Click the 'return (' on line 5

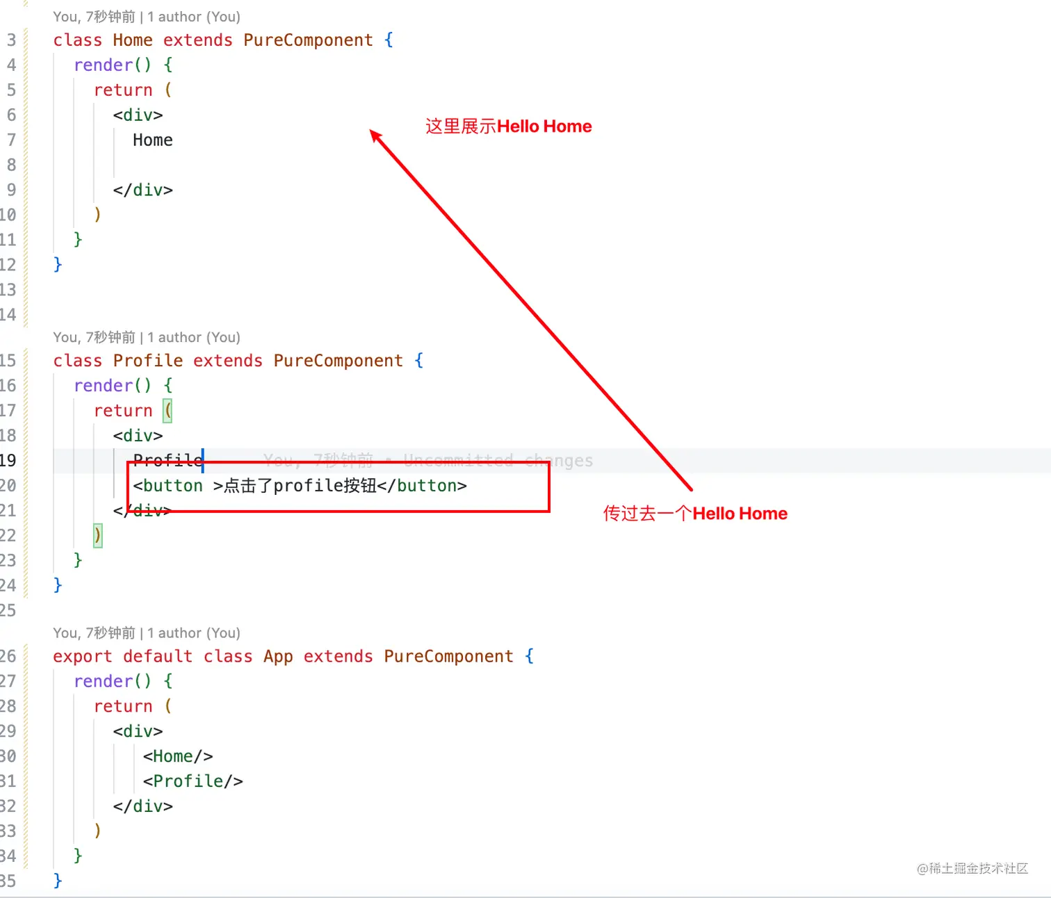(133, 90)
